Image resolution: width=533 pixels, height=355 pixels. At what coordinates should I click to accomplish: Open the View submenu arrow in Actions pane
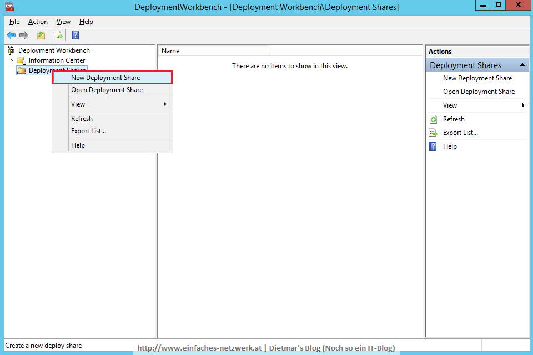pos(523,105)
